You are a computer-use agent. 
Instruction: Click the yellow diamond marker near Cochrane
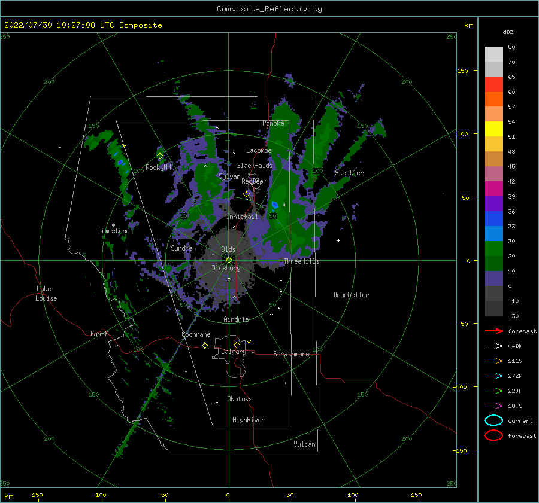click(205, 345)
